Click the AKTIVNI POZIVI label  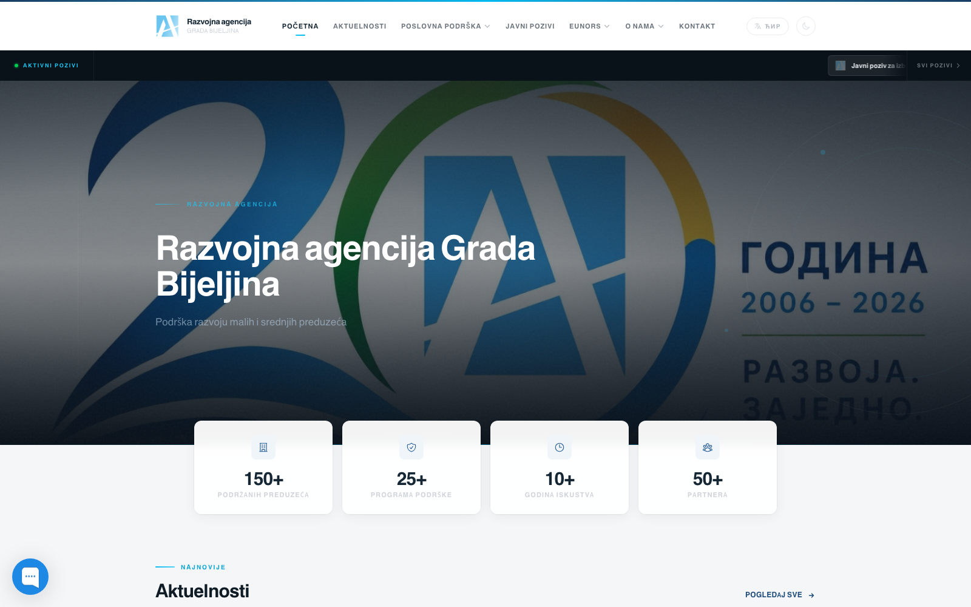click(51, 66)
